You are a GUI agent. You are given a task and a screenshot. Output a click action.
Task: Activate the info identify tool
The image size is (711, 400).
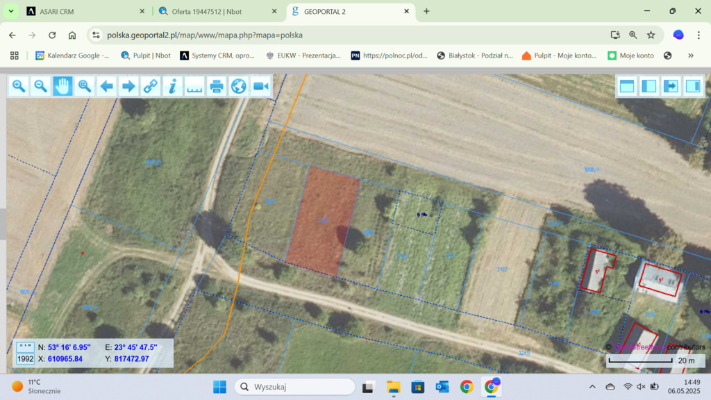pyautogui.click(x=172, y=86)
